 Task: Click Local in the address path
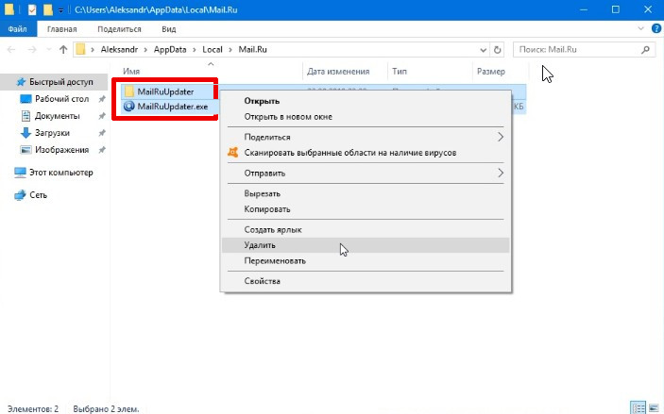[213, 49]
